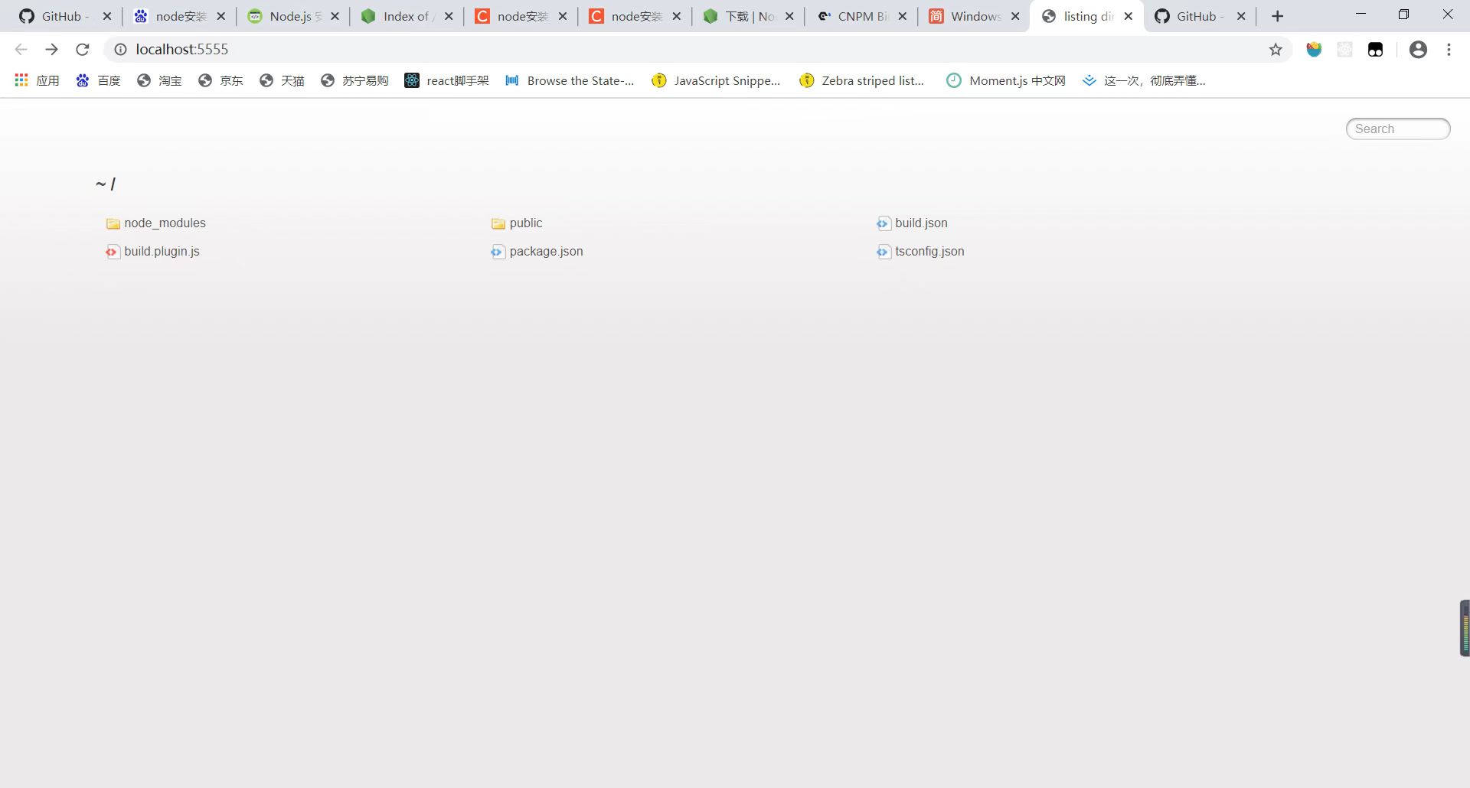This screenshot has width=1470, height=788.
Task: Click the shield extension icon
Action: tap(1314, 50)
